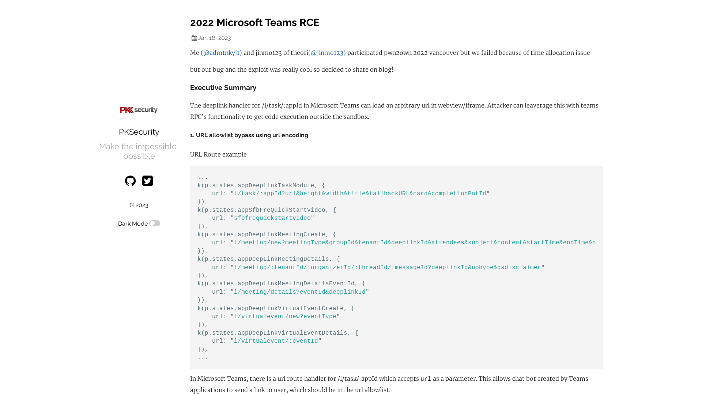The width and height of the screenshot is (702, 395).
Task: Toggle Dark Mode switch
Action: point(155,223)
